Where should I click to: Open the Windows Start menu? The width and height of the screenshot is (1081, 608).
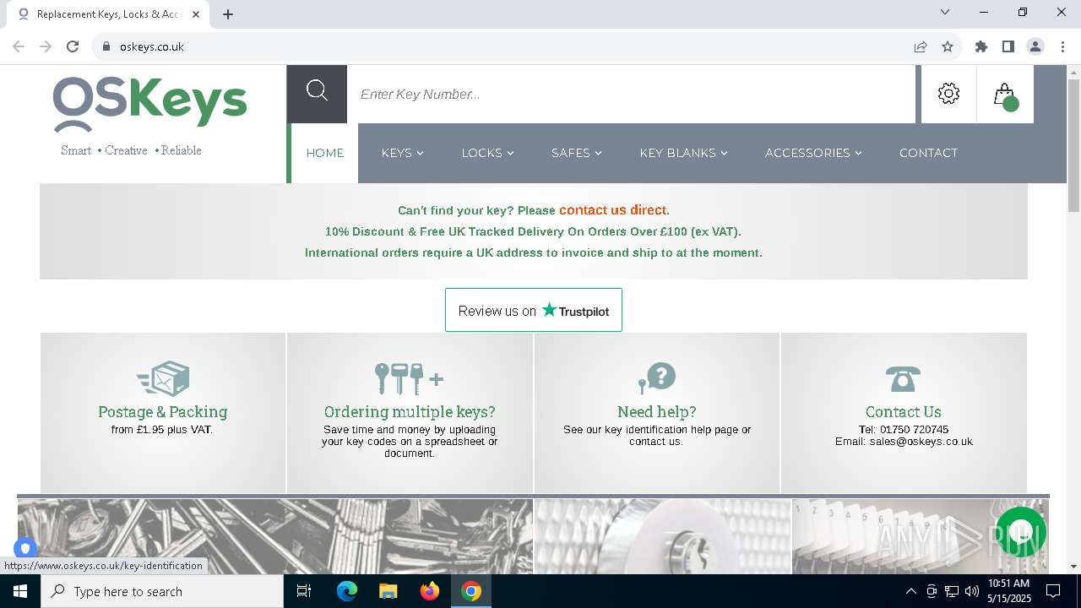point(20,591)
